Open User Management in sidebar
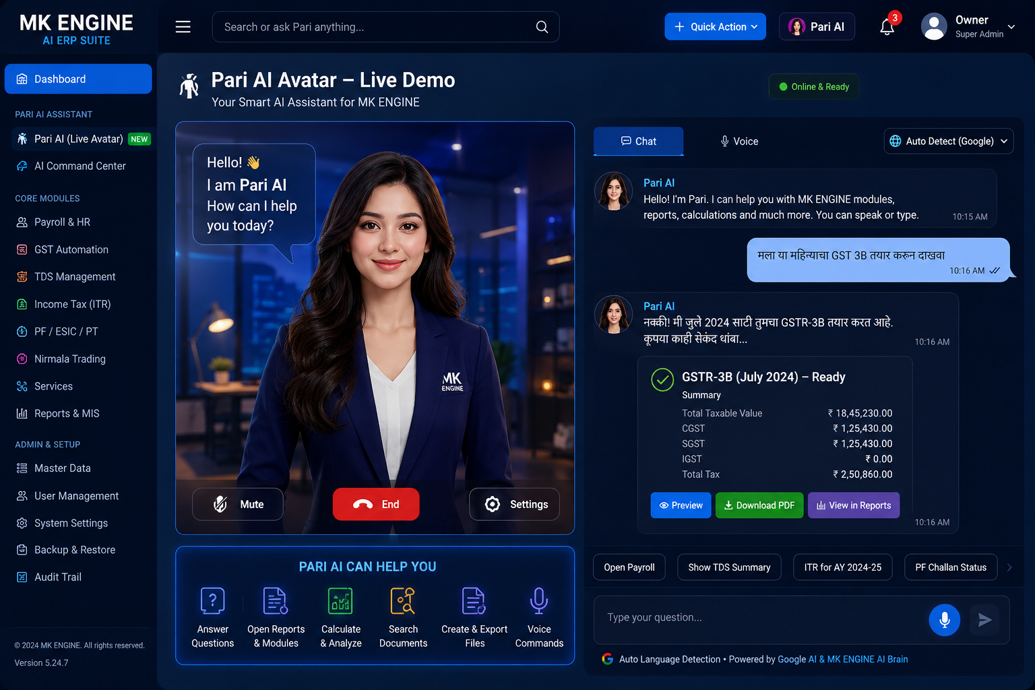 (78, 496)
